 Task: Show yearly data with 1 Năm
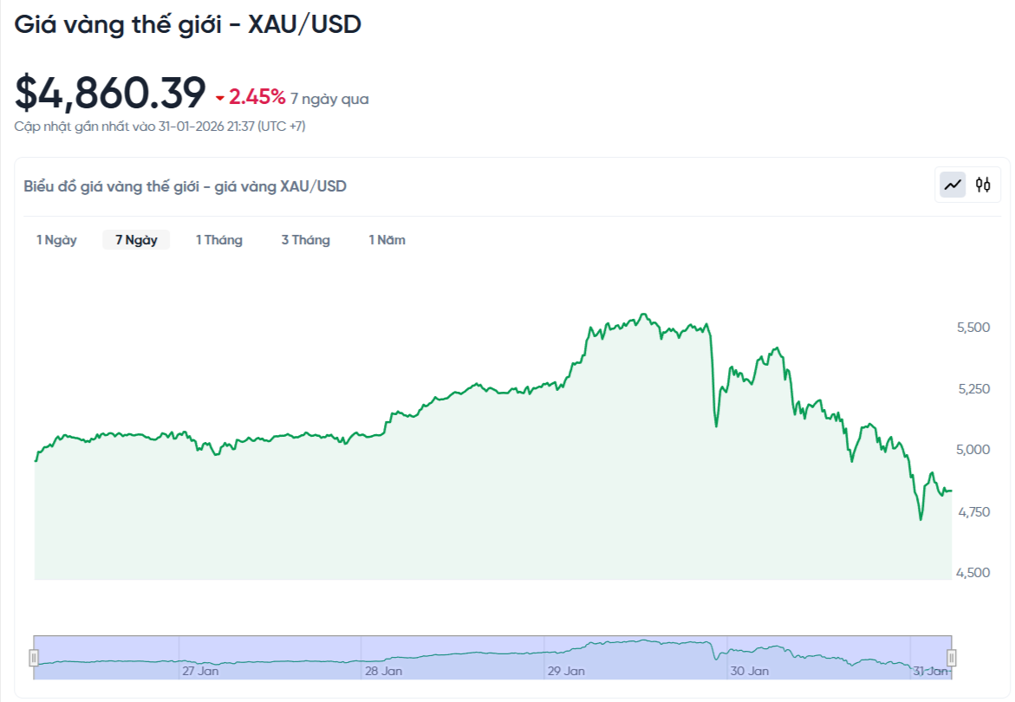(x=387, y=239)
